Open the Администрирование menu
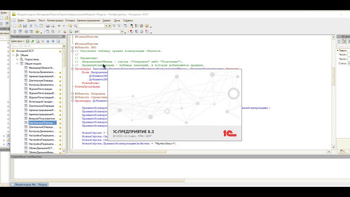The height and width of the screenshot is (197, 350). coord(88,20)
